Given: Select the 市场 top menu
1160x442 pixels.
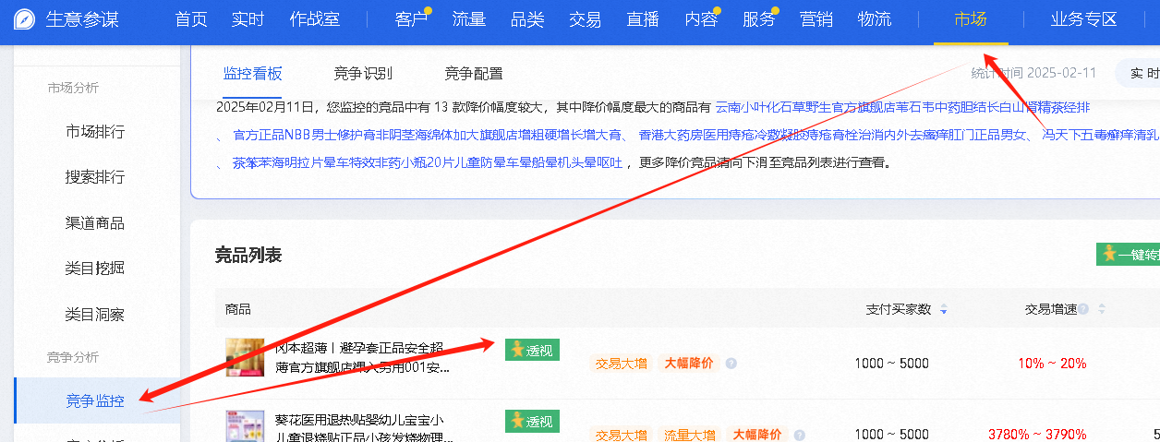Looking at the screenshot, I should [x=971, y=19].
